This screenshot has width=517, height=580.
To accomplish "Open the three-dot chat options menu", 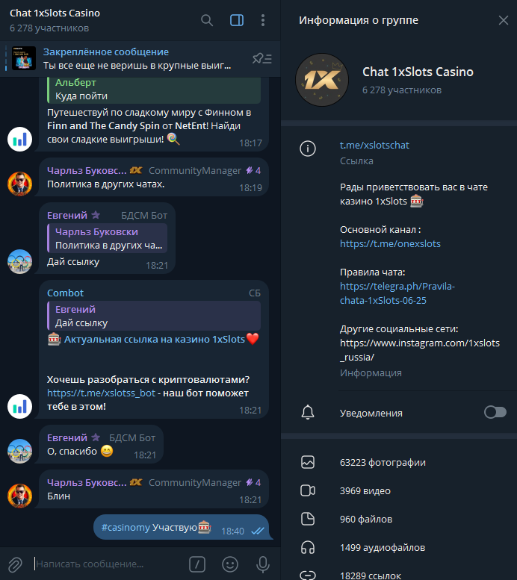I will click(263, 20).
